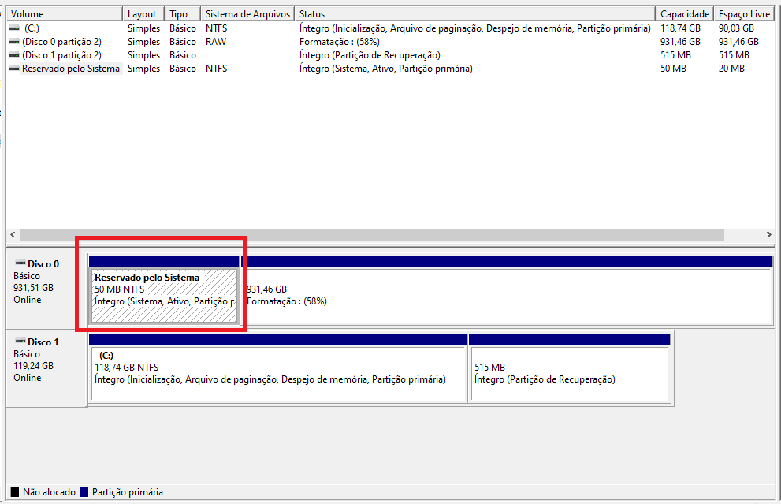781x504 pixels.
Task: Click the drive icon of Disco 1 partição 2 row
Action: [14, 55]
